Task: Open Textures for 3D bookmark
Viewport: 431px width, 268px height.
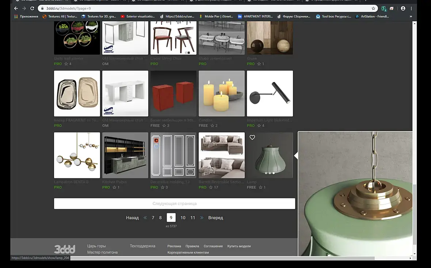Action: (99, 16)
